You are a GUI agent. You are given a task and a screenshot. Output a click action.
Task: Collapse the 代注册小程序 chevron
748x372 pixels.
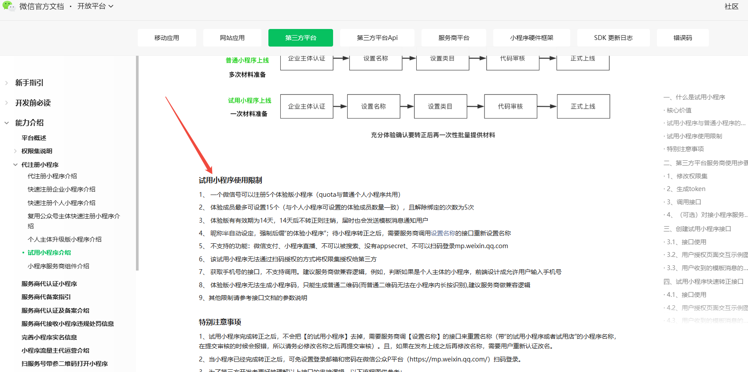(15, 165)
